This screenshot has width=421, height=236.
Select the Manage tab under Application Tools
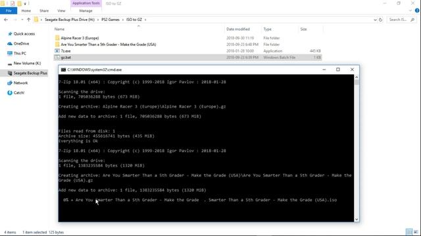(86, 10)
